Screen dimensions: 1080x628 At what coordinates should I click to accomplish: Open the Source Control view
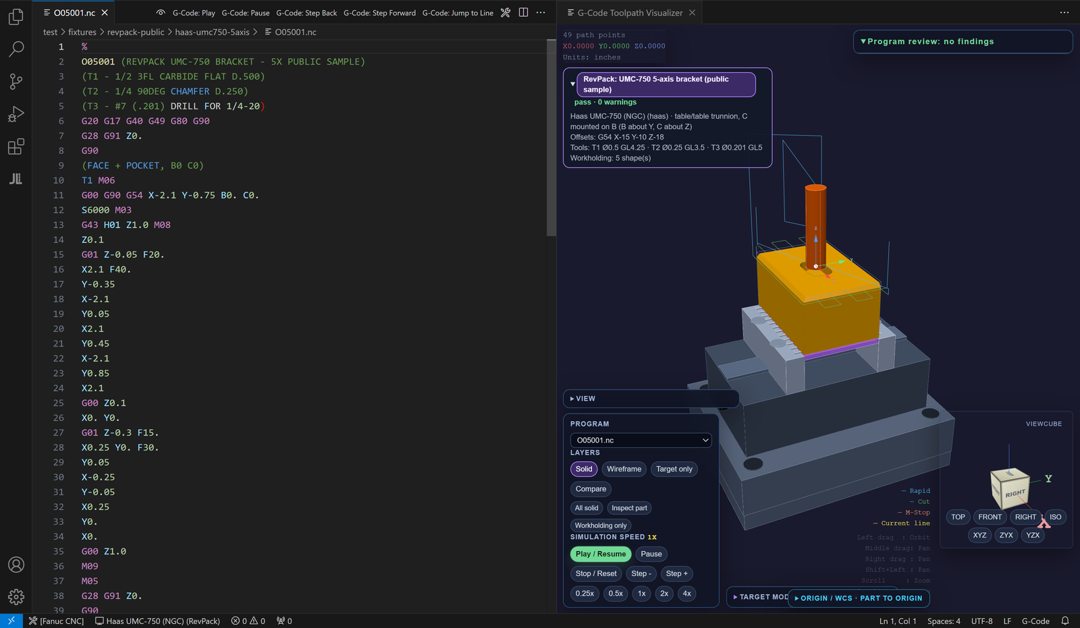(x=16, y=82)
